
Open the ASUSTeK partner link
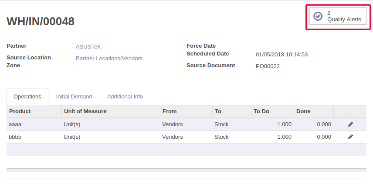point(88,47)
